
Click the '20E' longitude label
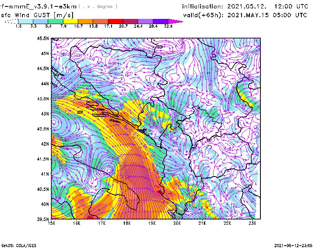[177, 223]
